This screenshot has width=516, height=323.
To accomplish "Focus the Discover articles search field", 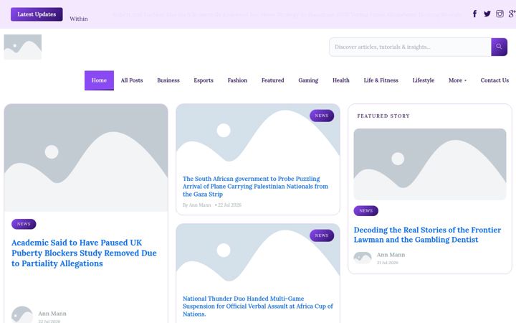I will coord(410,47).
